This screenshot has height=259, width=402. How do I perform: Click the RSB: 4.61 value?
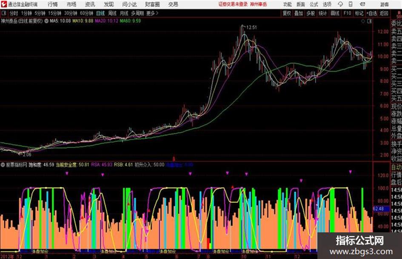123,165
